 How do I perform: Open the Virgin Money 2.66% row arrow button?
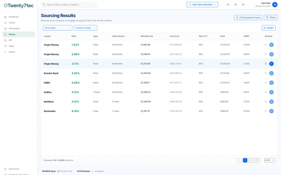tap(271, 54)
